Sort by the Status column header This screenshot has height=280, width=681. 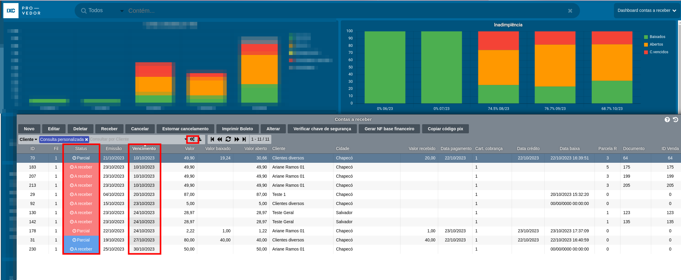click(x=81, y=149)
